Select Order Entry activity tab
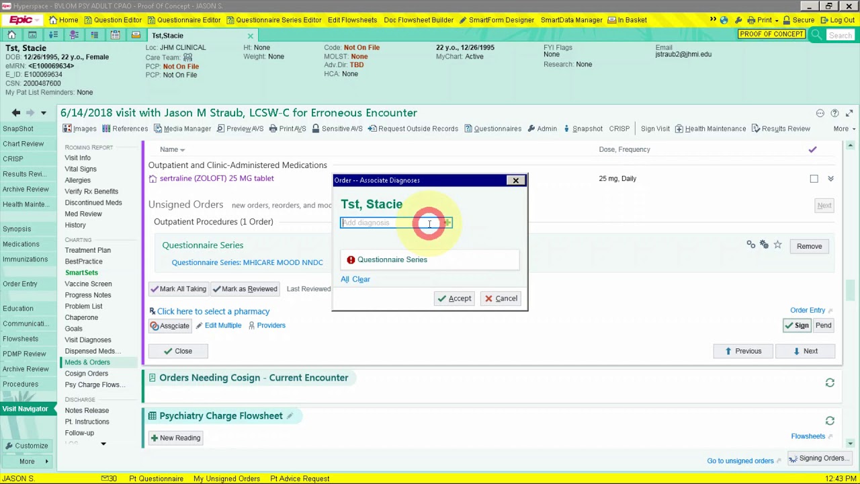The width and height of the screenshot is (860, 484). point(20,284)
